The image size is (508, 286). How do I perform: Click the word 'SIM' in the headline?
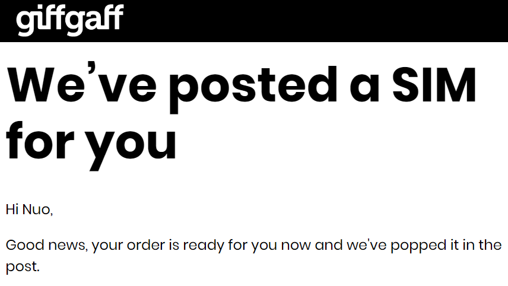click(x=434, y=85)
